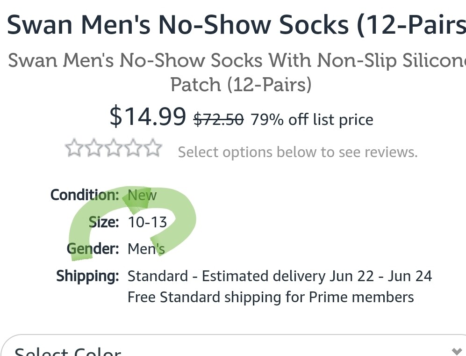This screenshot has width=466, height=356.
Task: Select the Men's gender value
Action: (x=146, y=248)
